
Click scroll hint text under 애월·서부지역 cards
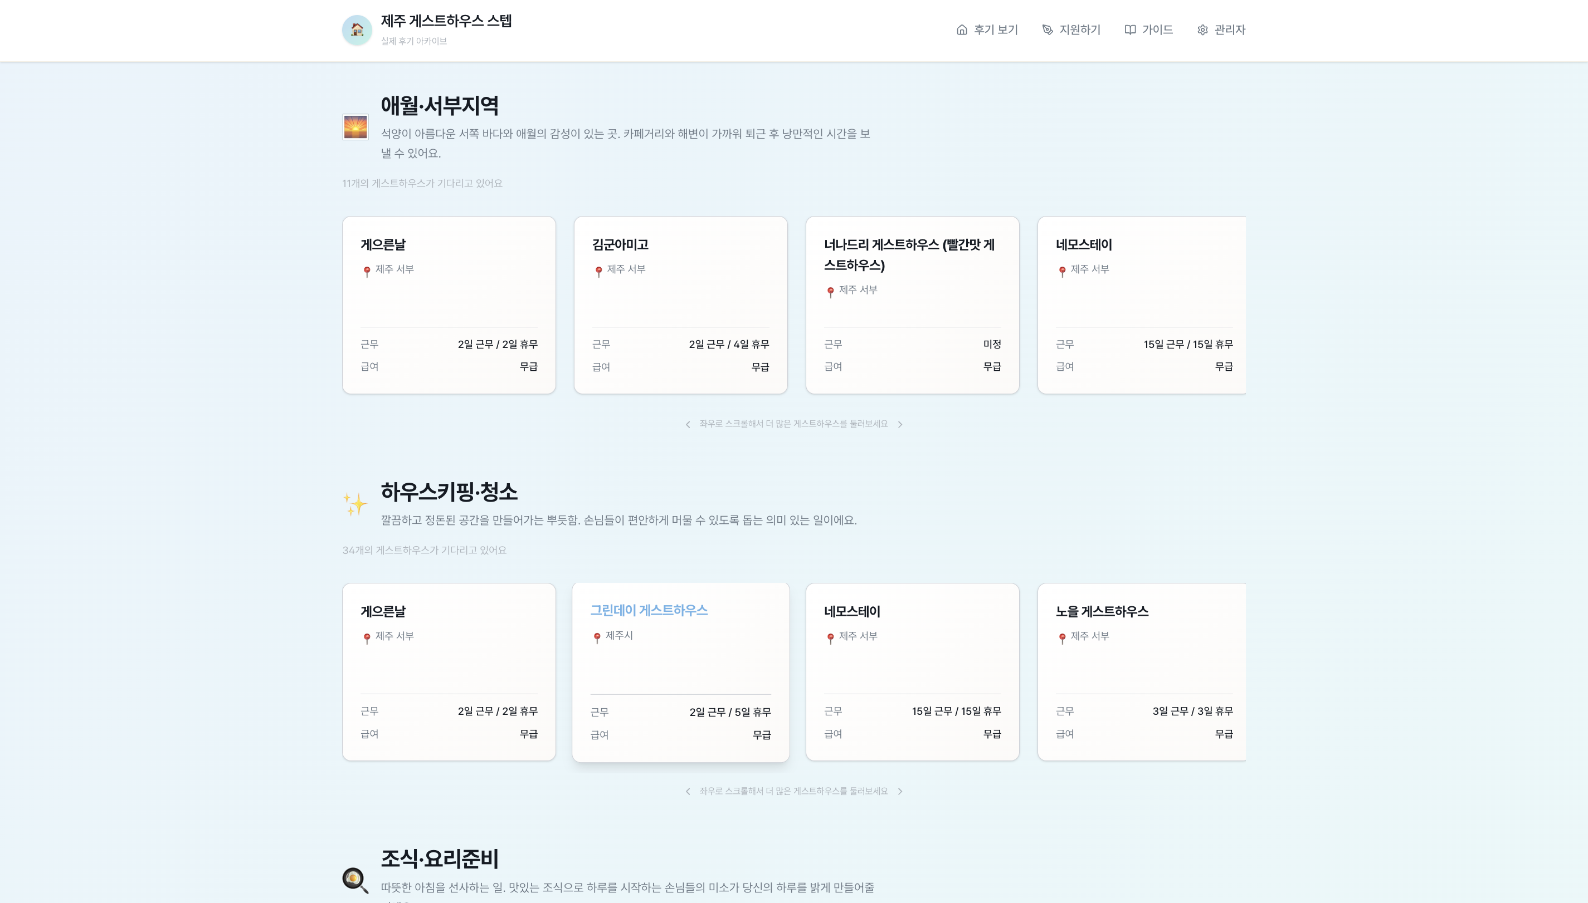[793, 424]
